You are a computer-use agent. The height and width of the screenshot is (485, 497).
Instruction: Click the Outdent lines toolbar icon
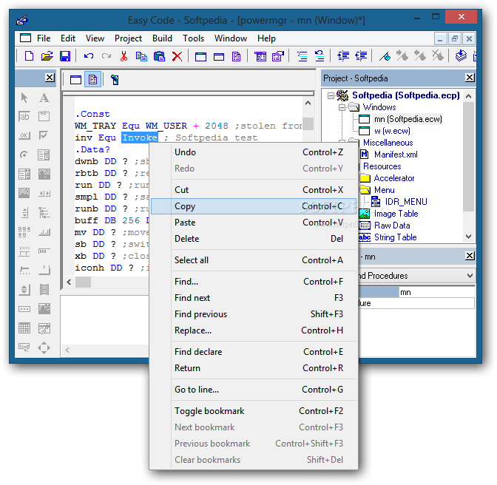pyautogui.click(x=361, y=56)
